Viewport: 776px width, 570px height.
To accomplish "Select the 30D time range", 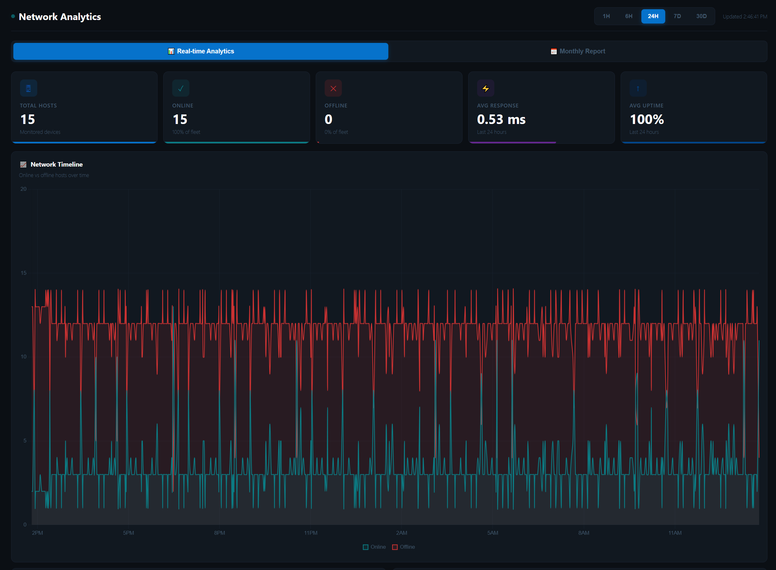I will (x=701, y=16).
